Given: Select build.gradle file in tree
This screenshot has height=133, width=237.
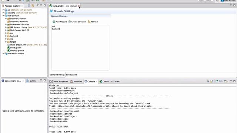Looking at the screenshot, I should tap(16, 48).
